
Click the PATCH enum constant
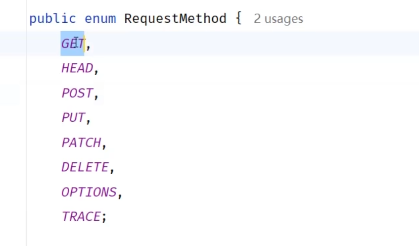click(x=81, y=143)
